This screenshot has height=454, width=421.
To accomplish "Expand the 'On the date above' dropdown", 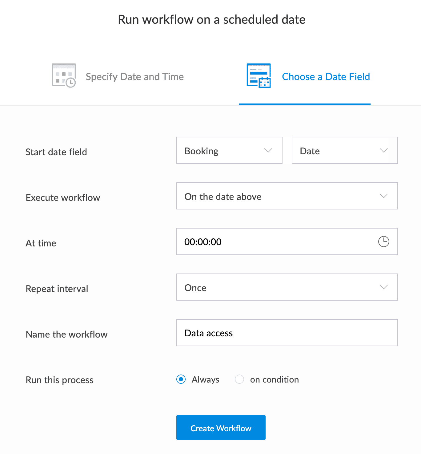I will [287, 196].
